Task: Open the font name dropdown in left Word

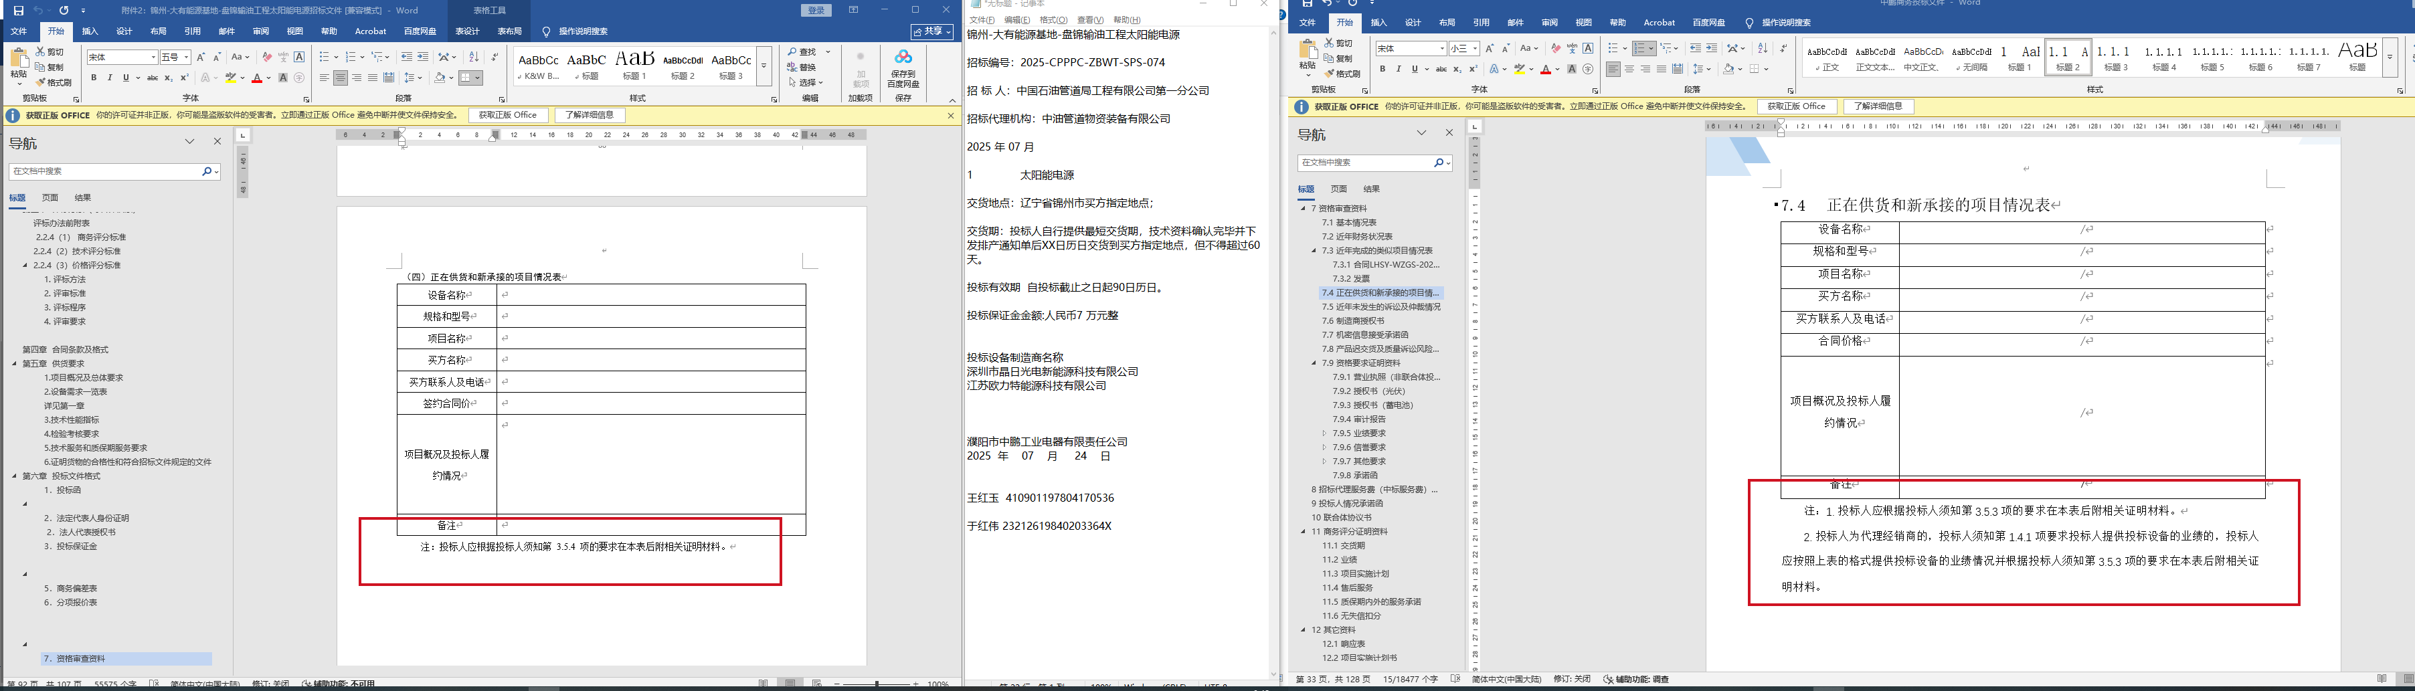Action: click(153, 58)
